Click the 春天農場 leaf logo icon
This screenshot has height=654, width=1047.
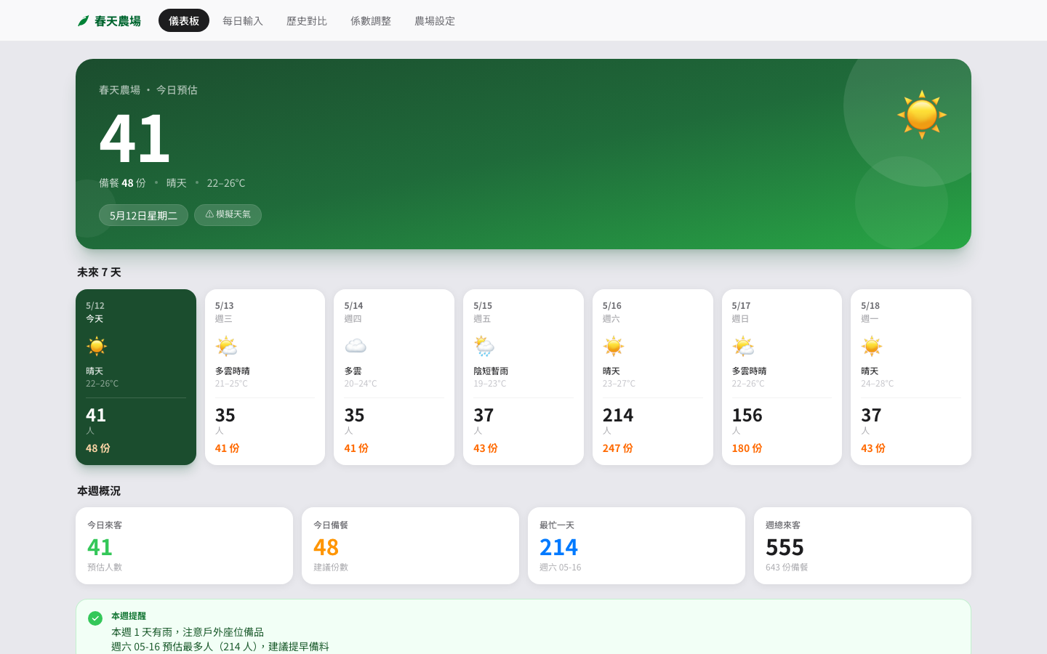point(83,21)
